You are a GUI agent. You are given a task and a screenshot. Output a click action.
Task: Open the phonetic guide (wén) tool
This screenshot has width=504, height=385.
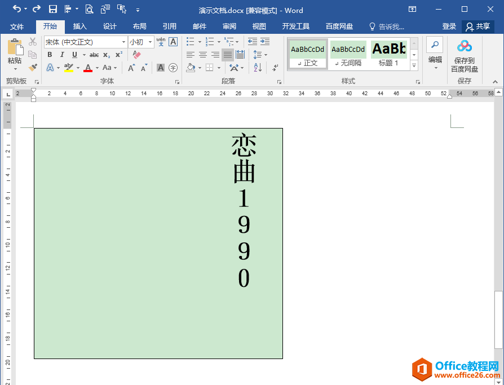tap(161, 42)
